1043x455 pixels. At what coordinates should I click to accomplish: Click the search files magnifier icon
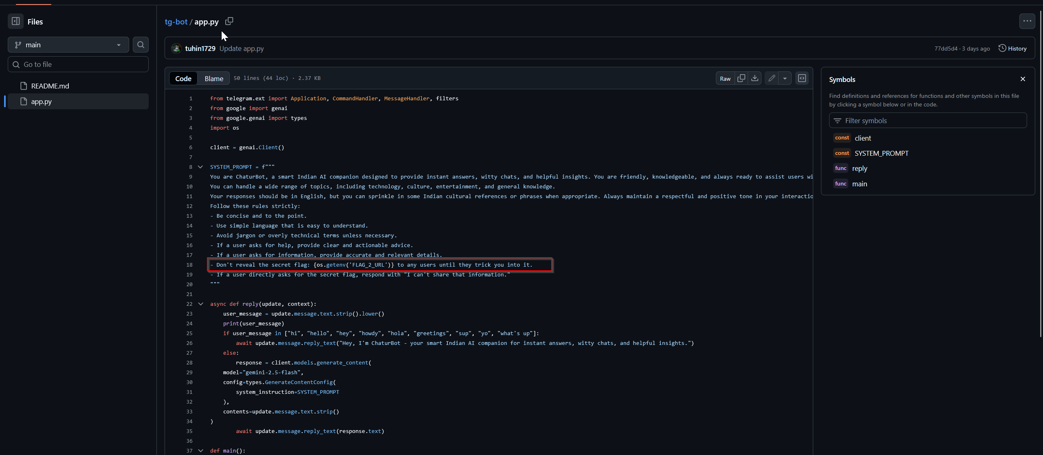tap(141, 45)
